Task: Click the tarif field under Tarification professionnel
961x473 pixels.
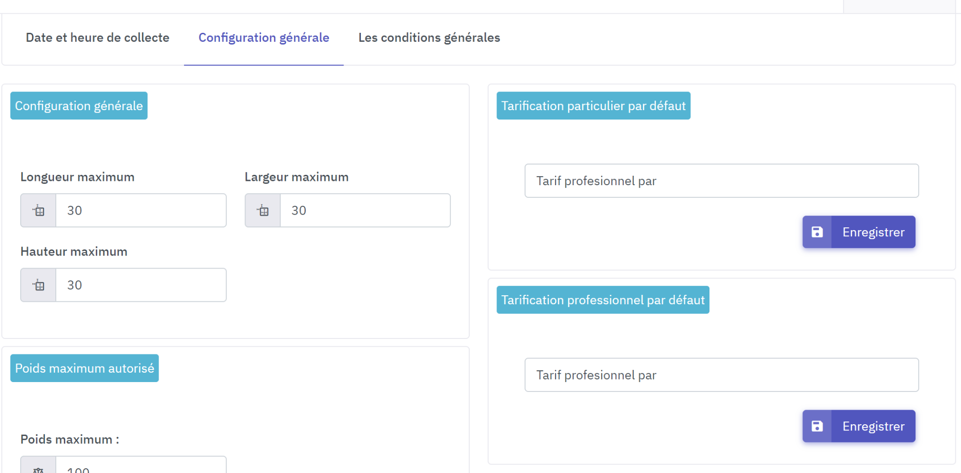Action: coord(721,375)
